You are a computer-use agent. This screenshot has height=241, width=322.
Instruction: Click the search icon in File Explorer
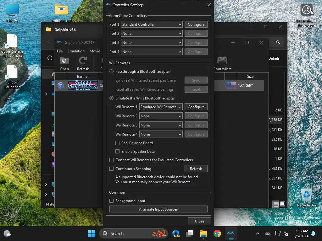pyautogui.click(x=278, y=42)
